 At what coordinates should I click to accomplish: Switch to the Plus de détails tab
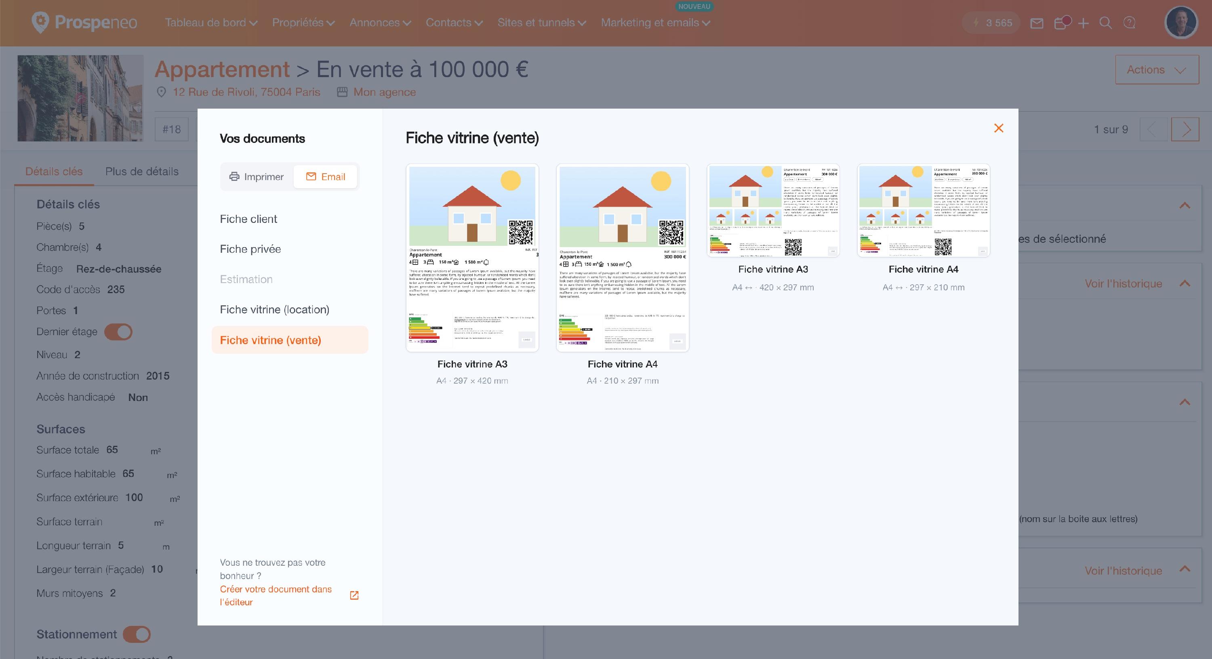(142, 171)
